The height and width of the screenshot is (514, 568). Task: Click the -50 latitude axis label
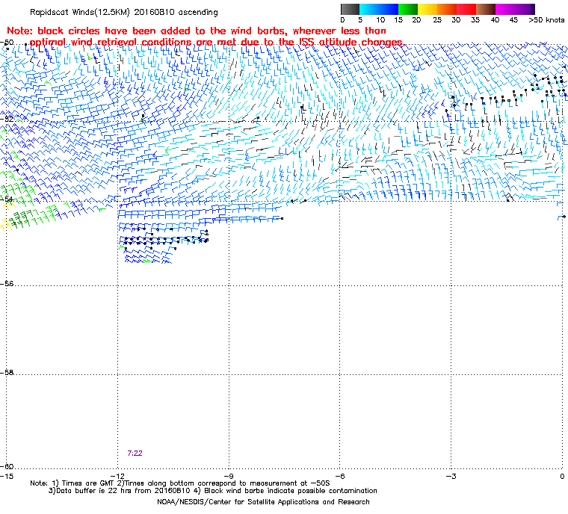tap(7, 43)
